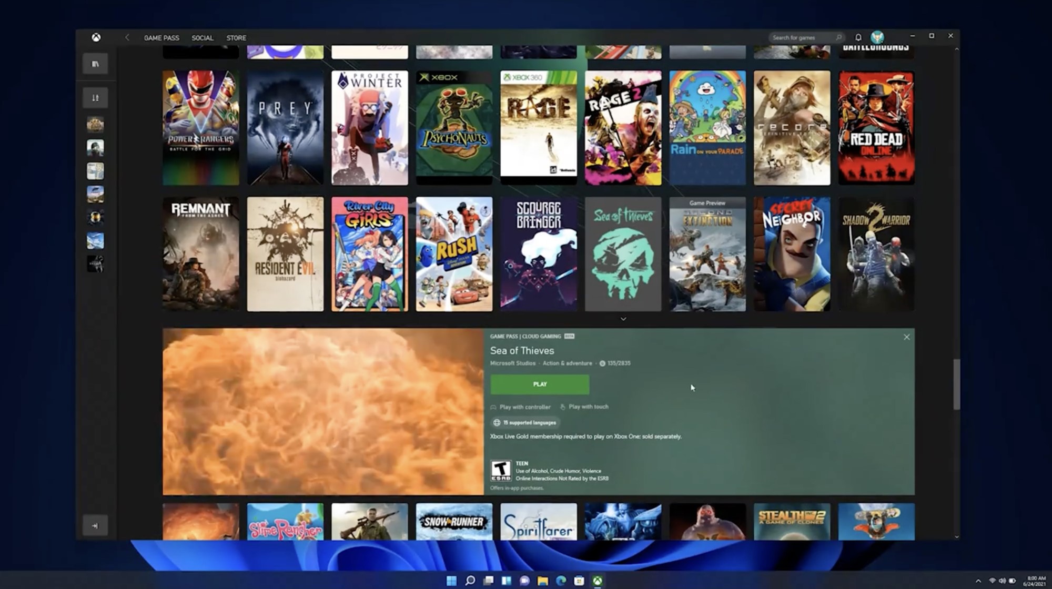
Task: Open the Game Pass tab
Action: point(161,38)
